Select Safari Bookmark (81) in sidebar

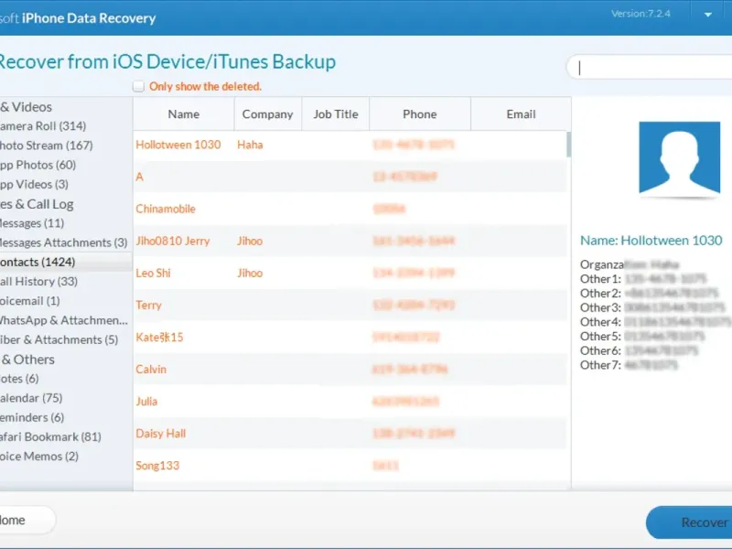pos(50,437)
